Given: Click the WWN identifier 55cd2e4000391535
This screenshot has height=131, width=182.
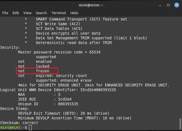Looking at the screenshot, I should (98, 90).
